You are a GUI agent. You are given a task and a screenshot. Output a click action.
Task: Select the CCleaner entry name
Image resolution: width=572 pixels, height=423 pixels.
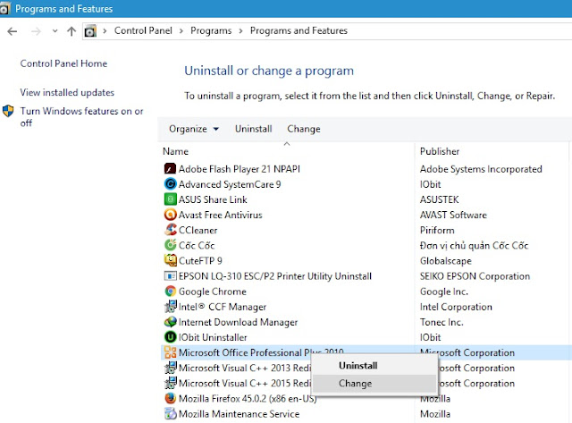click(x=198, y=231)
